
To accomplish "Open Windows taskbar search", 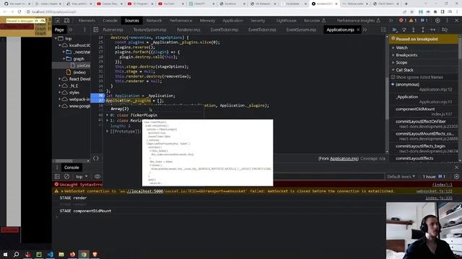I will click(x=16, y=254).
